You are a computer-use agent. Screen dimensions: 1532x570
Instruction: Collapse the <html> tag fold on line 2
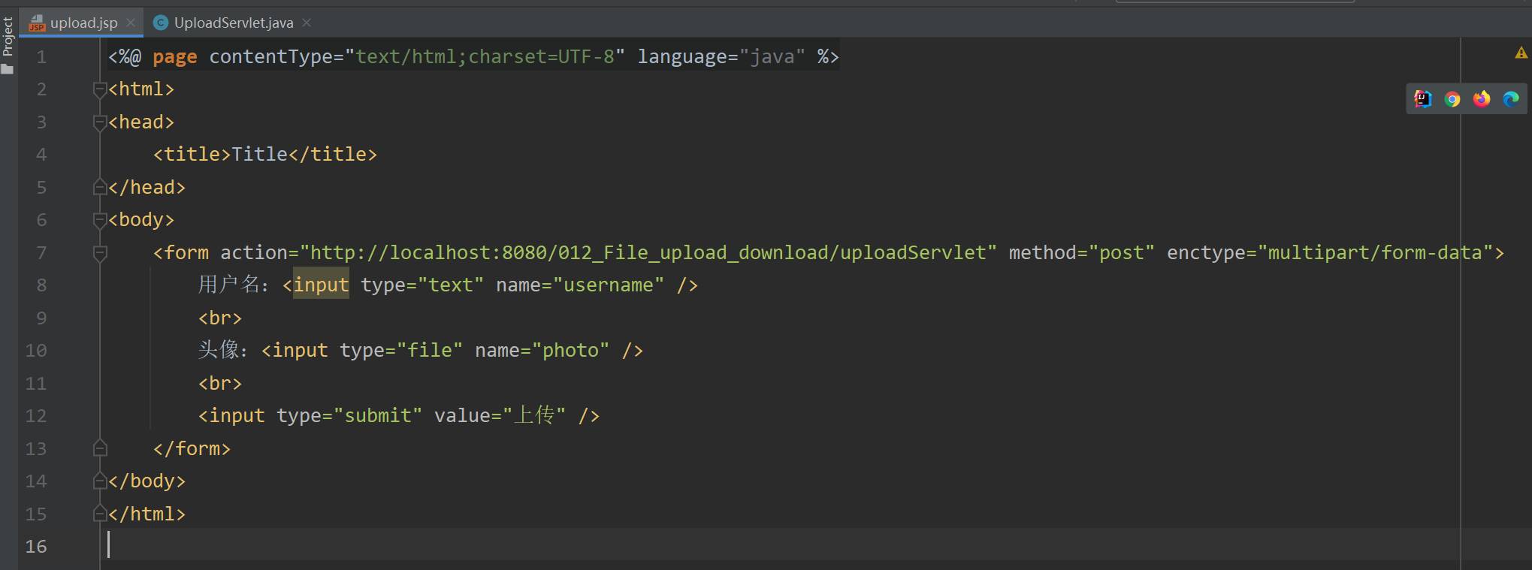pyautogui.click(x=100, y=89)
